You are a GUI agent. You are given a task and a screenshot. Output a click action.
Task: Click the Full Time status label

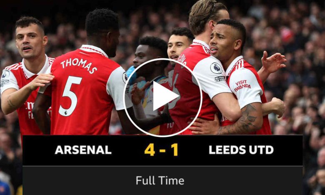(x=160, y=180)
